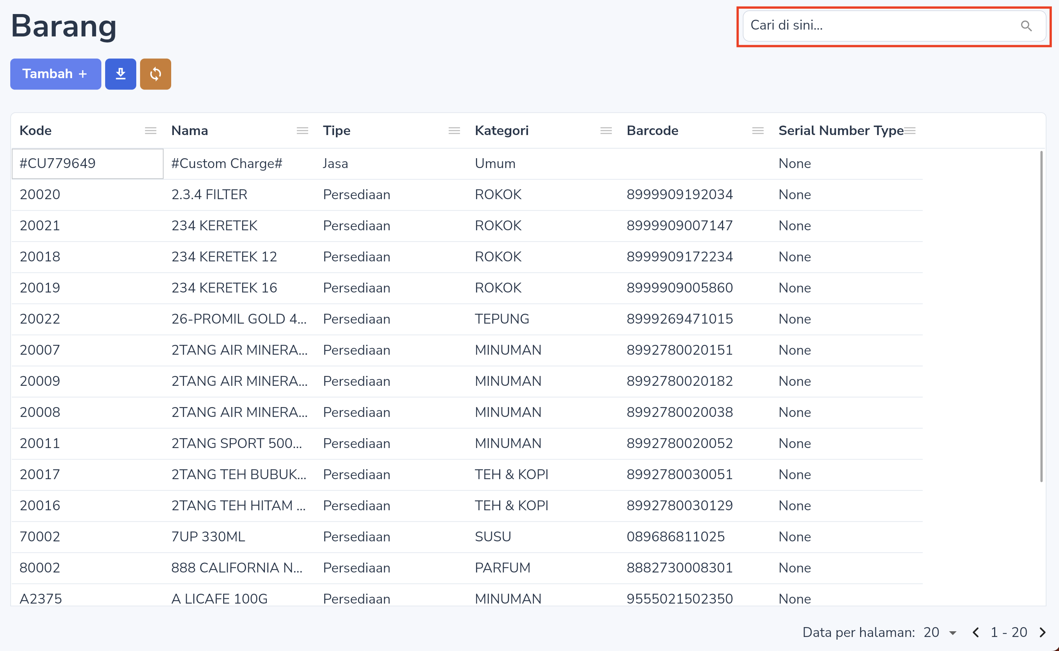
Task: Select the 2.3.4 FILTER row name
Action: [x=209, y=195]
